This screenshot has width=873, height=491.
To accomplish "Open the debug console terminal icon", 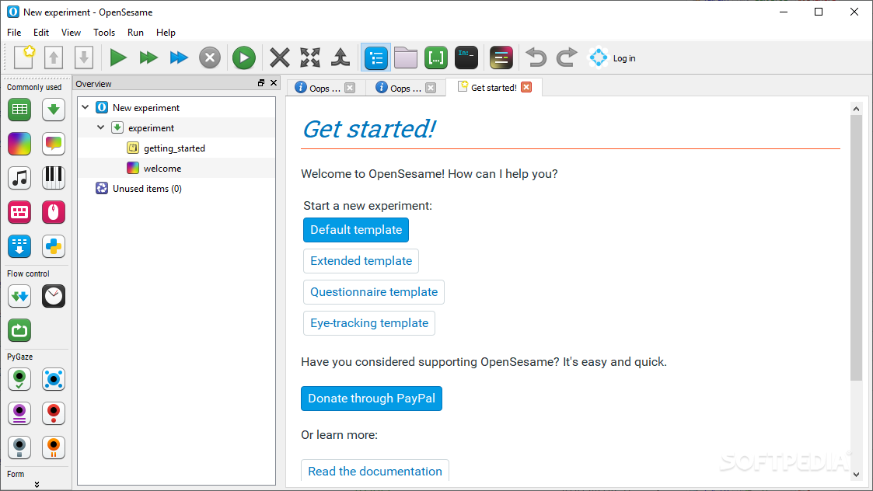I will 466,57.
